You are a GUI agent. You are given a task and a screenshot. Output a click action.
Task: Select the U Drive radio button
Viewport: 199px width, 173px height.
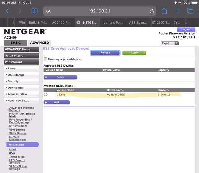tap(46, 95)
